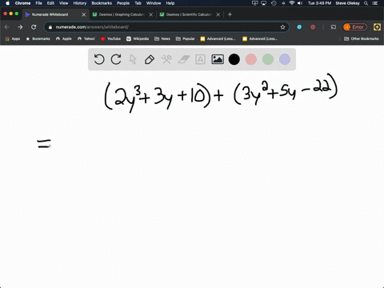
Task: Pick the green color swatch
Action: click(268, 59)
